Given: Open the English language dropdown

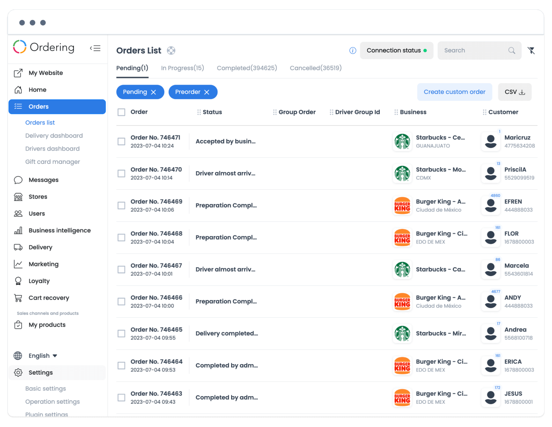Looking at the screenshot, I should click(43, 356).
